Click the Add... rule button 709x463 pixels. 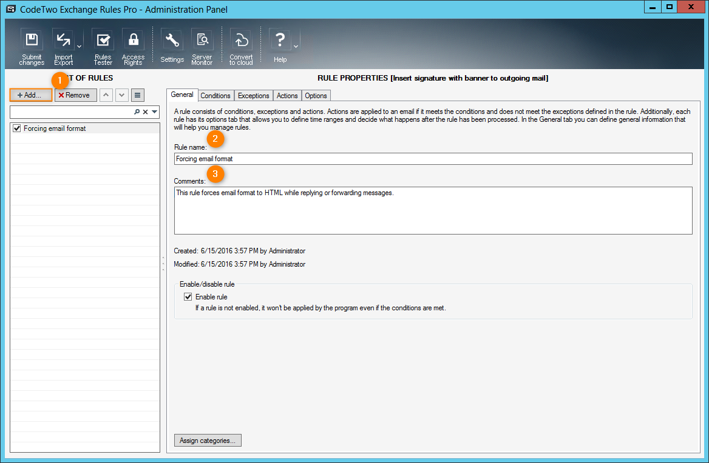[x=31, y=95]
